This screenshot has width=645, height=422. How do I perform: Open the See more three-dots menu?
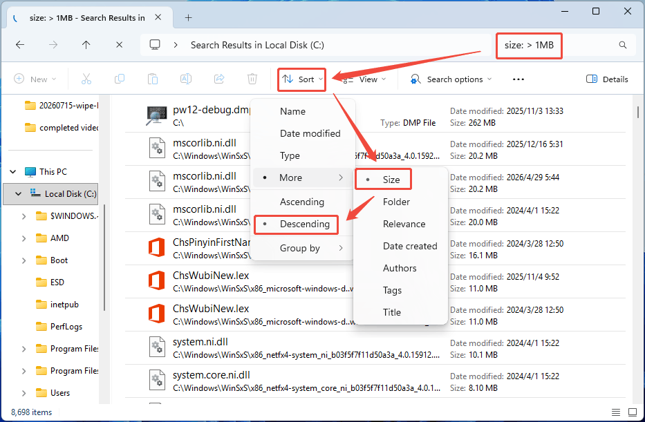[518, 79]
